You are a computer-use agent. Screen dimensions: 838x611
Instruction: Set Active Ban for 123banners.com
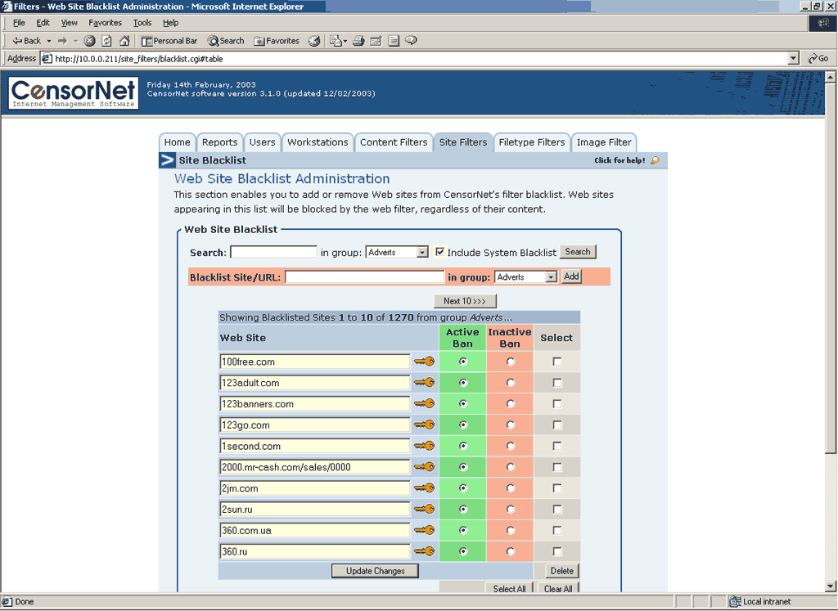click(x=463, y=404)
